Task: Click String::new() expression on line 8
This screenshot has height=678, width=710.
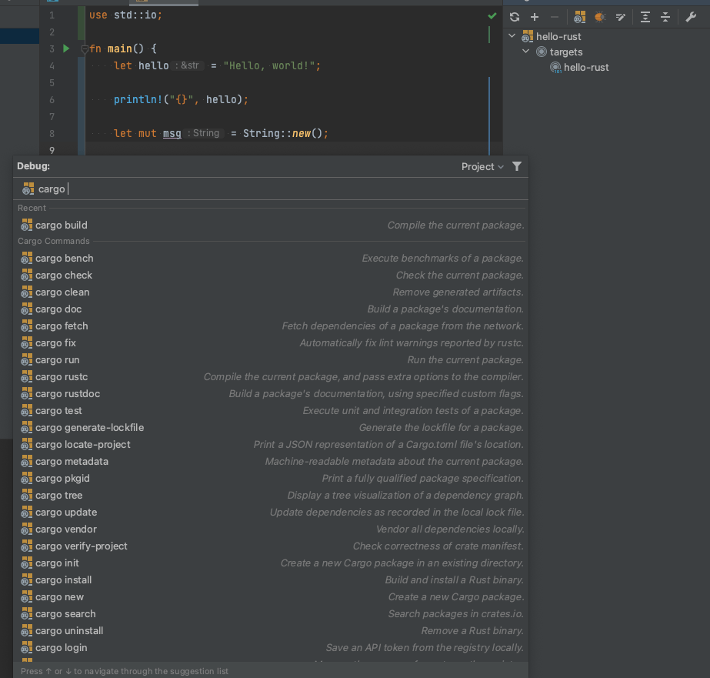Action: (x=282, y=134)
